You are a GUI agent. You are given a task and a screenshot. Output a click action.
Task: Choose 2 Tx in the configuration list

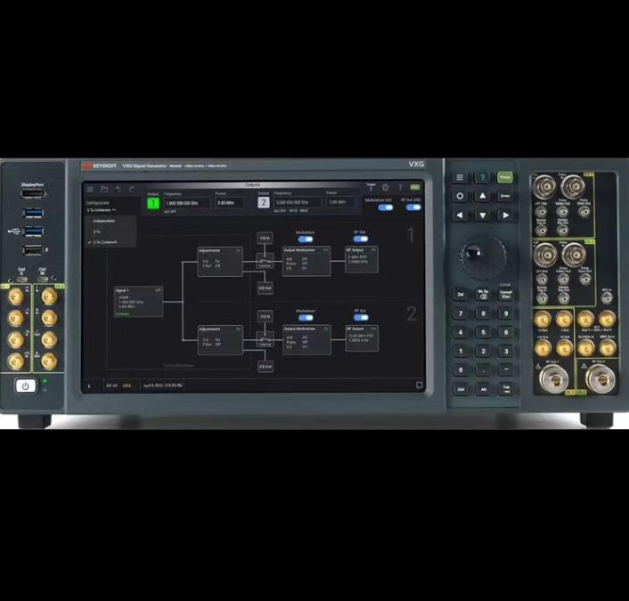click(111, 231)
